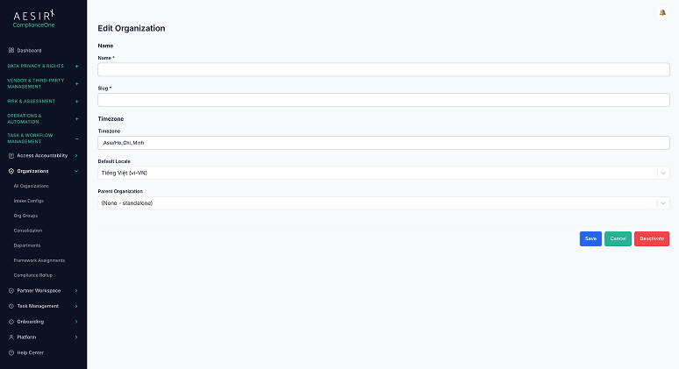Open the Org Groups menu item
This screenshot has width=679, height=369.
tap(25, 216)
